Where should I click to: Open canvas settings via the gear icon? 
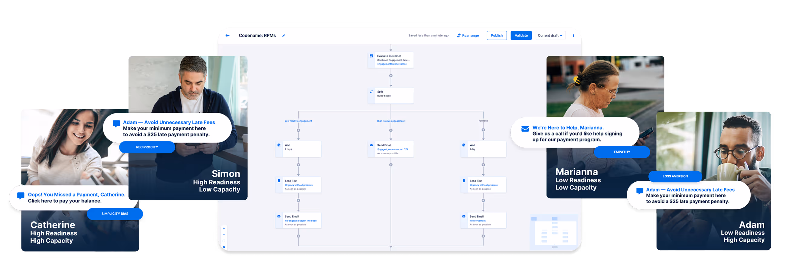(224, 247)
